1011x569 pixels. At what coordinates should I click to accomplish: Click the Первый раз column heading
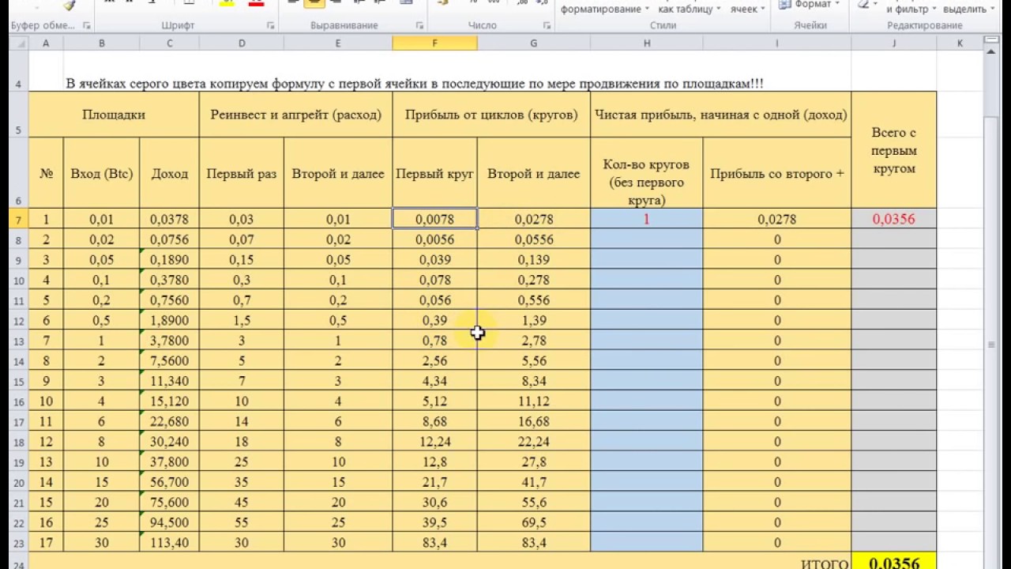pos(242,174)
